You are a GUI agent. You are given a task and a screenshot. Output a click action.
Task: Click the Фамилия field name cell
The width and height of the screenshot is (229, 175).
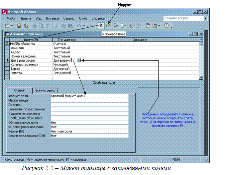[x=31, y=48]
